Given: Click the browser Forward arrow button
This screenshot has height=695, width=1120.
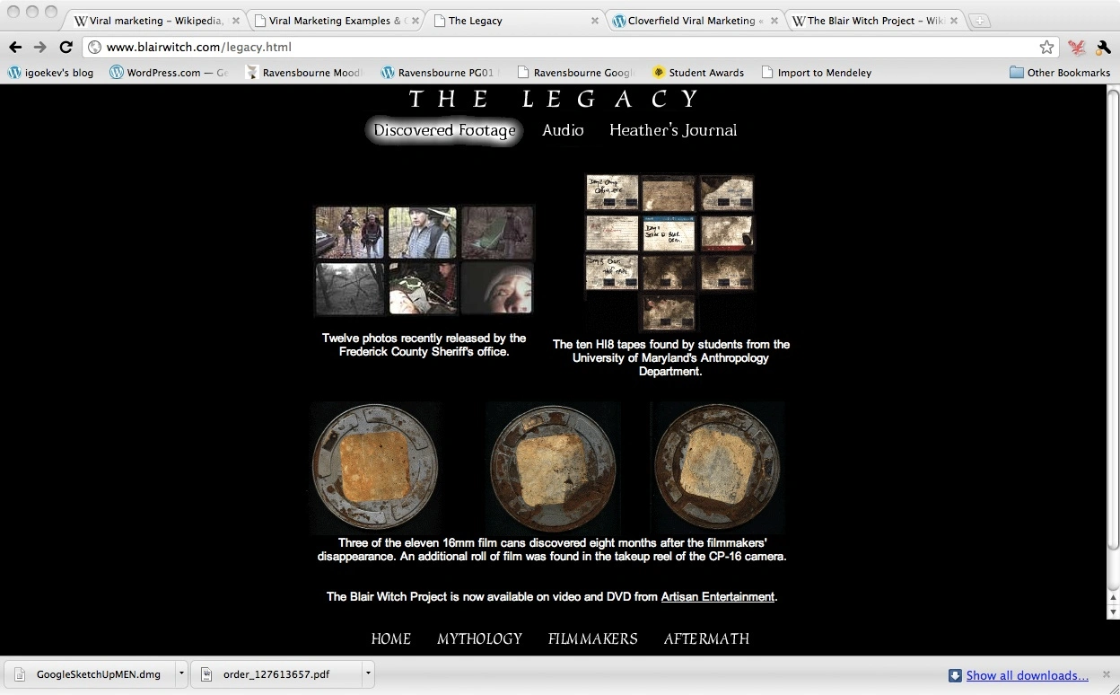Looking at the screenshot, I should [40, 48].
